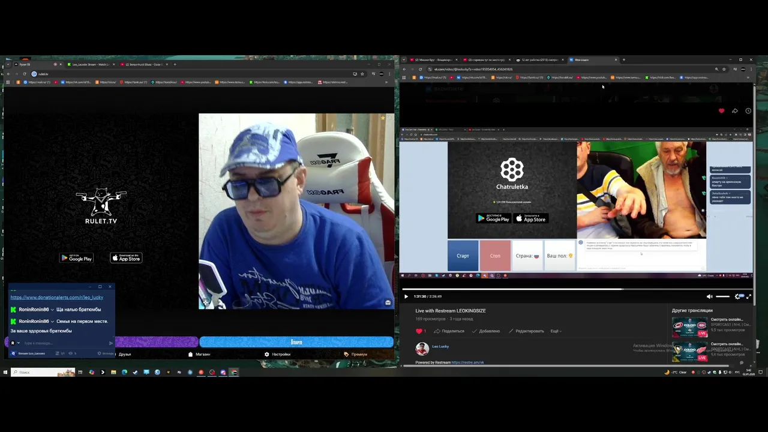Open the Leo Lucky channel link

pyautogui.click(x=440, y=346)
